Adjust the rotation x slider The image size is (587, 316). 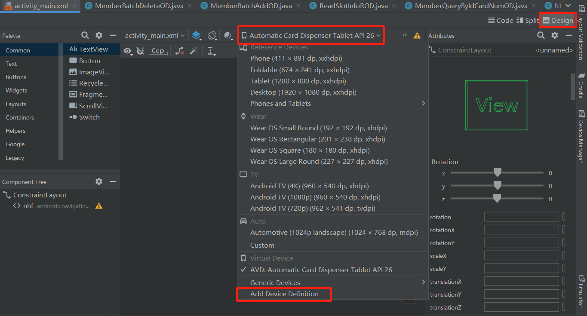tap(497, 173)
